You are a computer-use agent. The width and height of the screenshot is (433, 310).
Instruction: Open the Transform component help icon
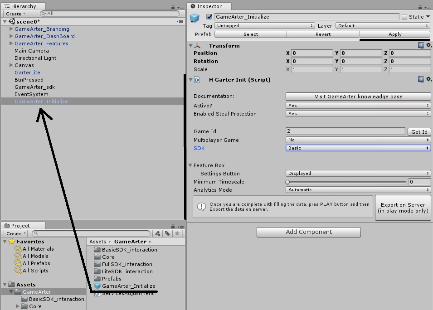[x=421, y=45]
